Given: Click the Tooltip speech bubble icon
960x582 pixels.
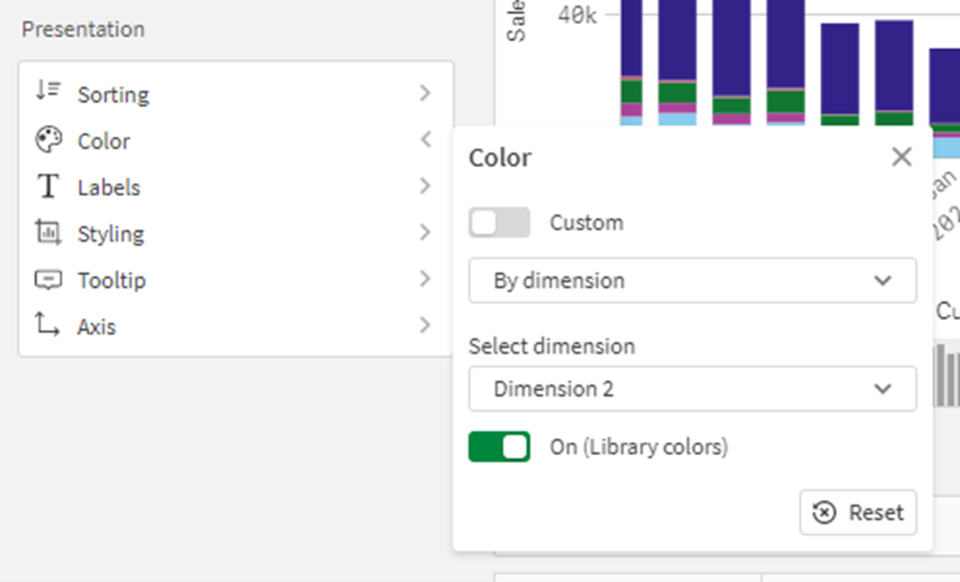Looking at the screenshot, I should pos(47,279).
